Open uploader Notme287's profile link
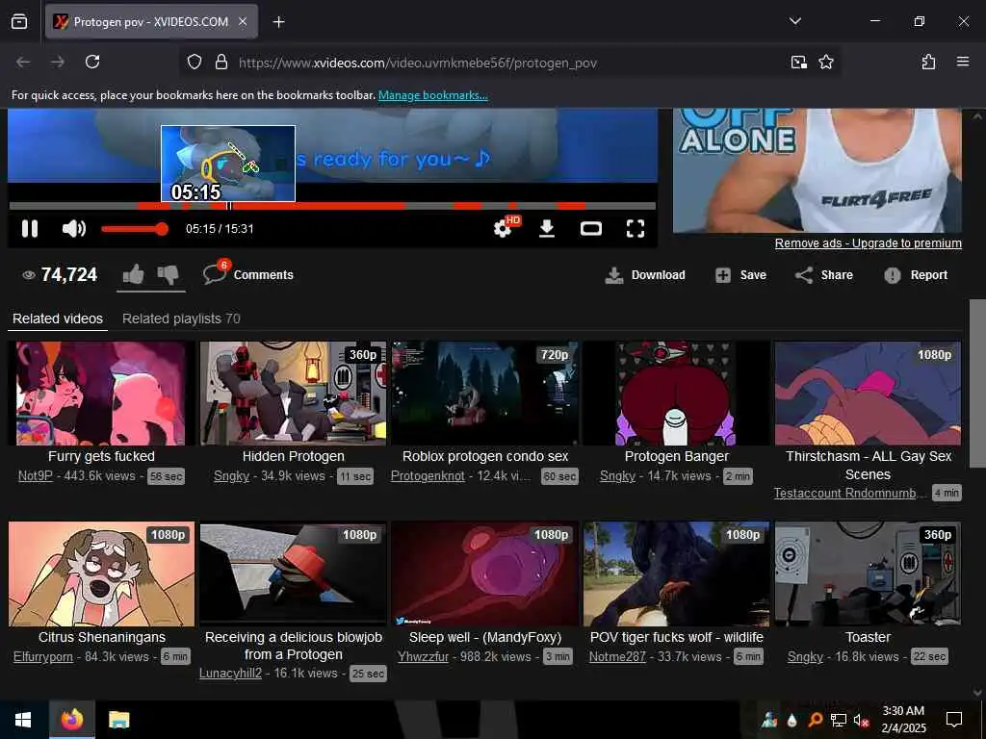Image resolution: width=986 pixels, height=739 pixels. 617,656
